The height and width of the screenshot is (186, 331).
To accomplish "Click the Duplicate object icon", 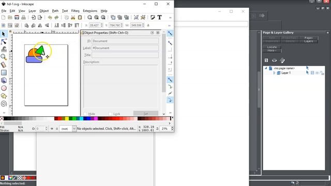I will point(113,18).
